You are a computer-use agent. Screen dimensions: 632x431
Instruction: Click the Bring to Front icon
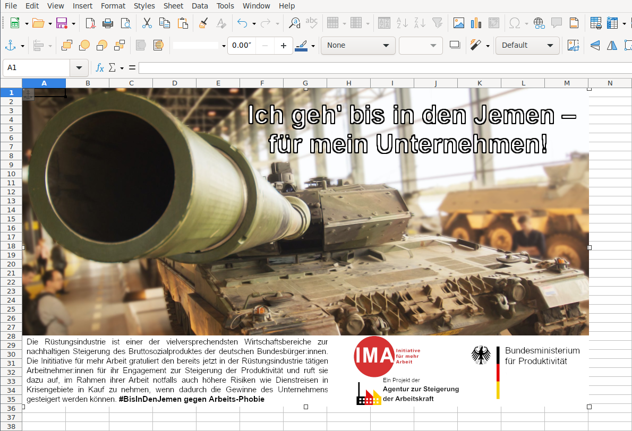pyautogui.click(x=67, y=46)
